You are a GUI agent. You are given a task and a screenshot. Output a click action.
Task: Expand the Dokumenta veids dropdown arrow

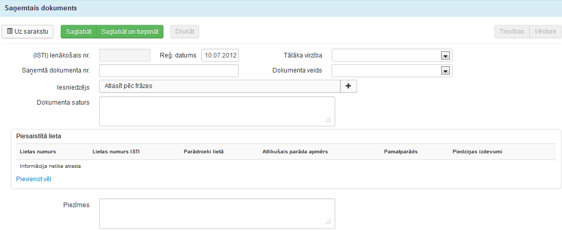pos(445,71)
